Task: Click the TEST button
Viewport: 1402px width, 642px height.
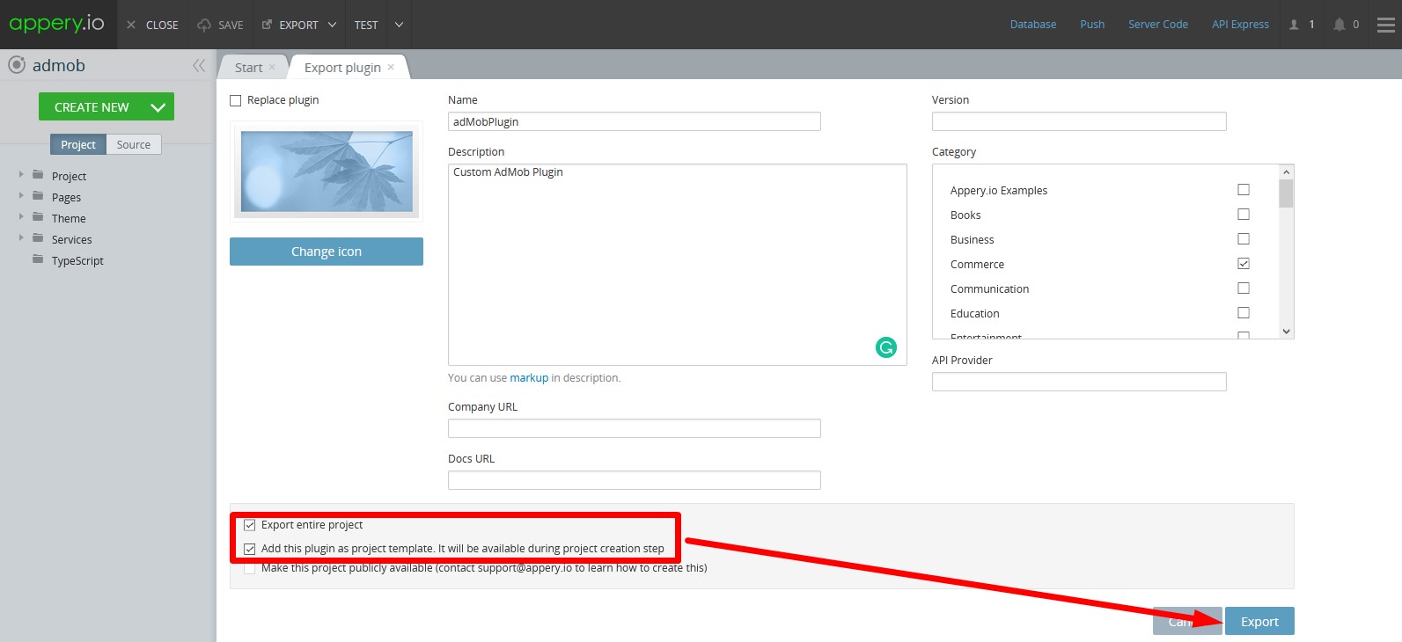Action: (366, 25)
